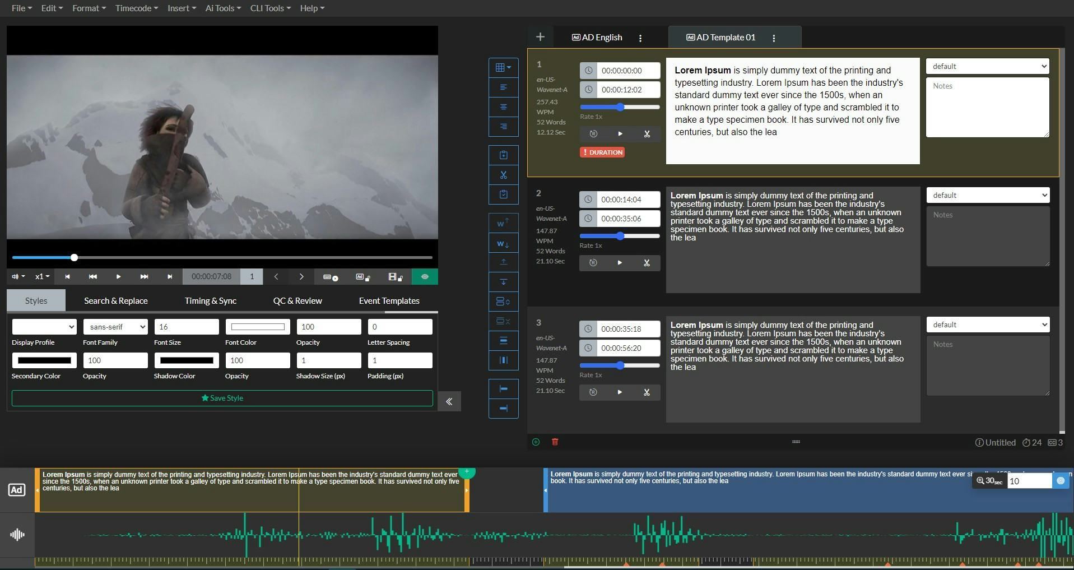Open the Timecode menu
This screenshot has width=1074, height=570.
click(136, 8)
